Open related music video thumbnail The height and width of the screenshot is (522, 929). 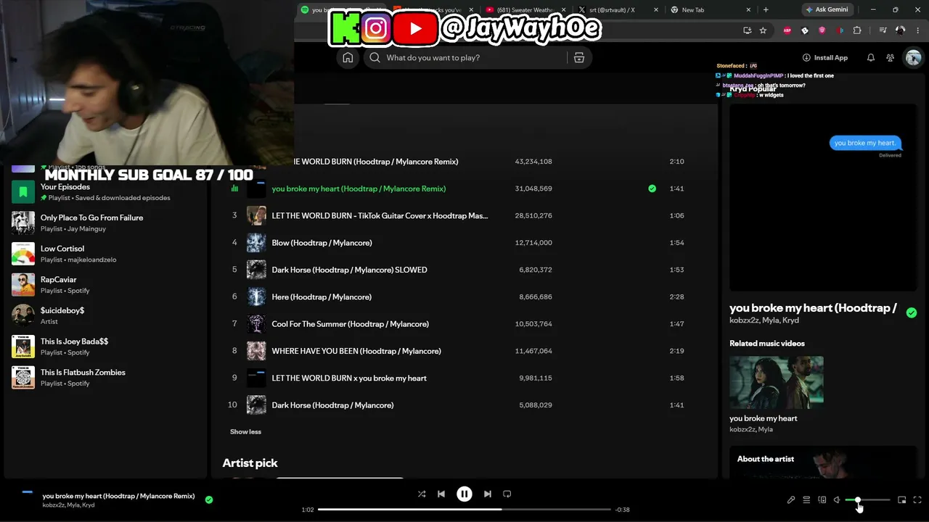777,383
